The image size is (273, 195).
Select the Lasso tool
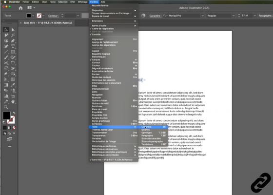coord(6,41)
